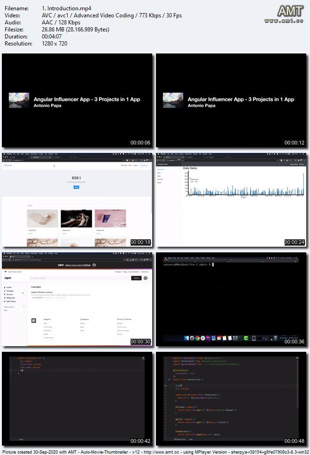Select the duration value 00:04:07
The width and height of the screenshot is (310, 455).
(52, 37)
